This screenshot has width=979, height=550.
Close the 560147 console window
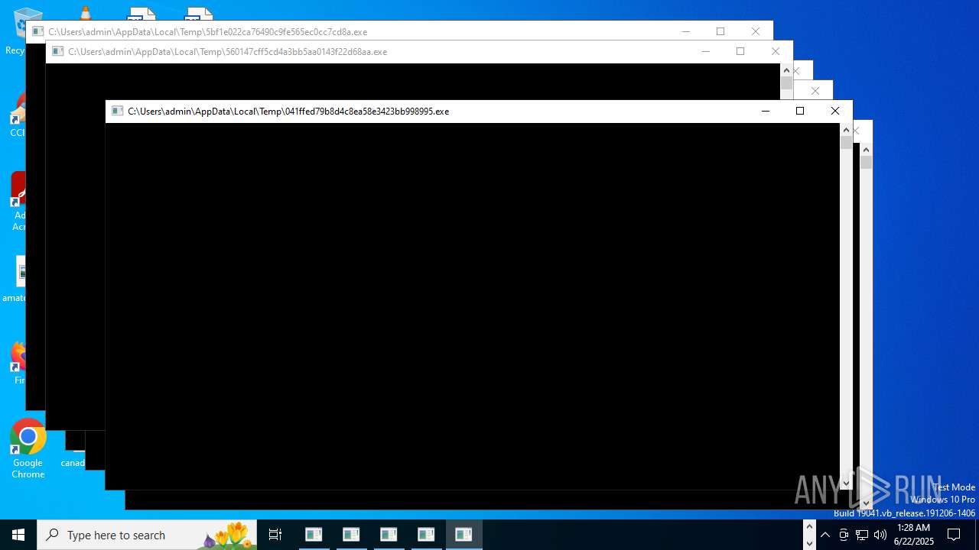point(776,52)
